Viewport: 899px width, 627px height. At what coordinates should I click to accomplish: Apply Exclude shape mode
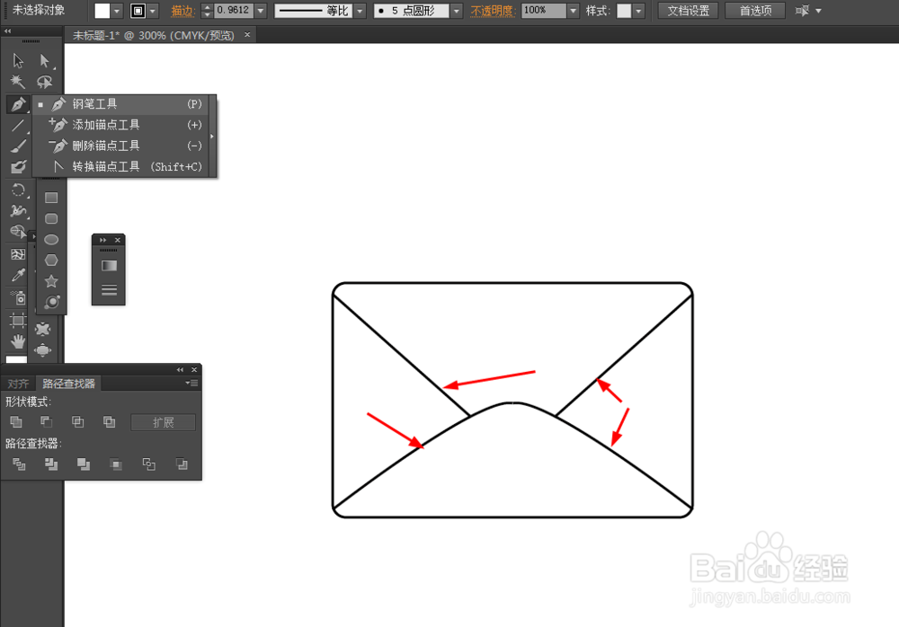(109, 422)
